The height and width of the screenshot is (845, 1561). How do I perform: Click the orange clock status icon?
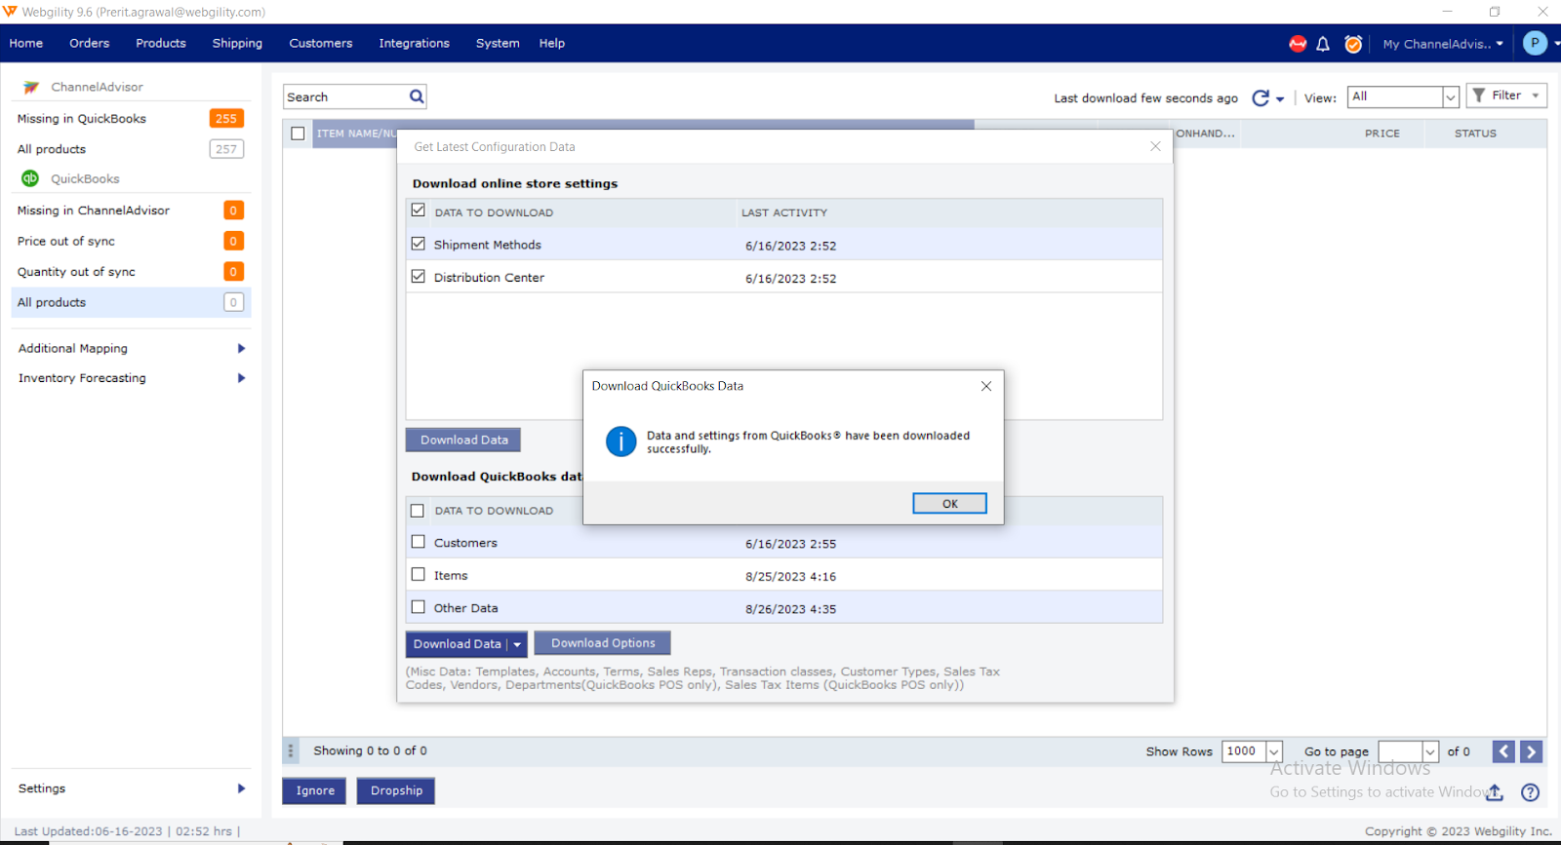[1353, 44]
